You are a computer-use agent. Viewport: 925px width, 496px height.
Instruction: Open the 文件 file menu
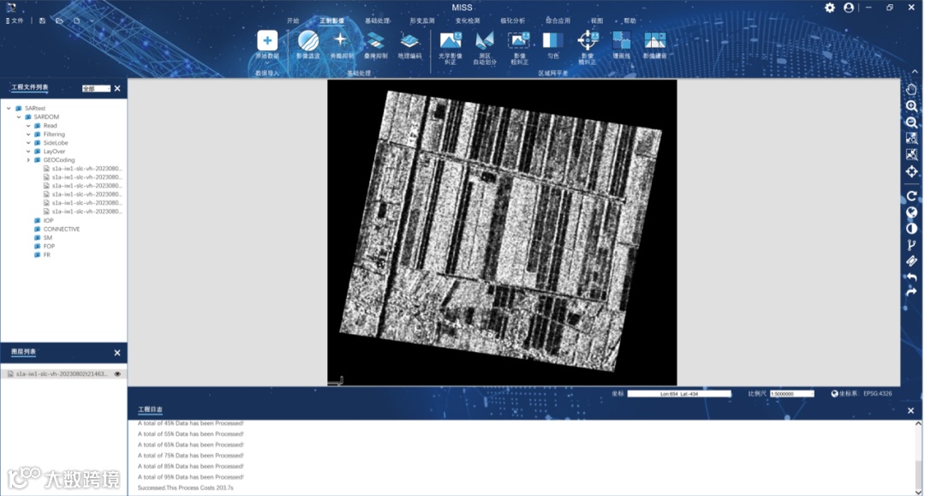pos(15,21)
